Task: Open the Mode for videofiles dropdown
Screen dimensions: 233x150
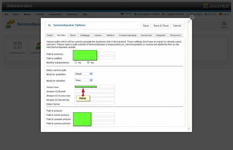Action: tap(84, 80)
